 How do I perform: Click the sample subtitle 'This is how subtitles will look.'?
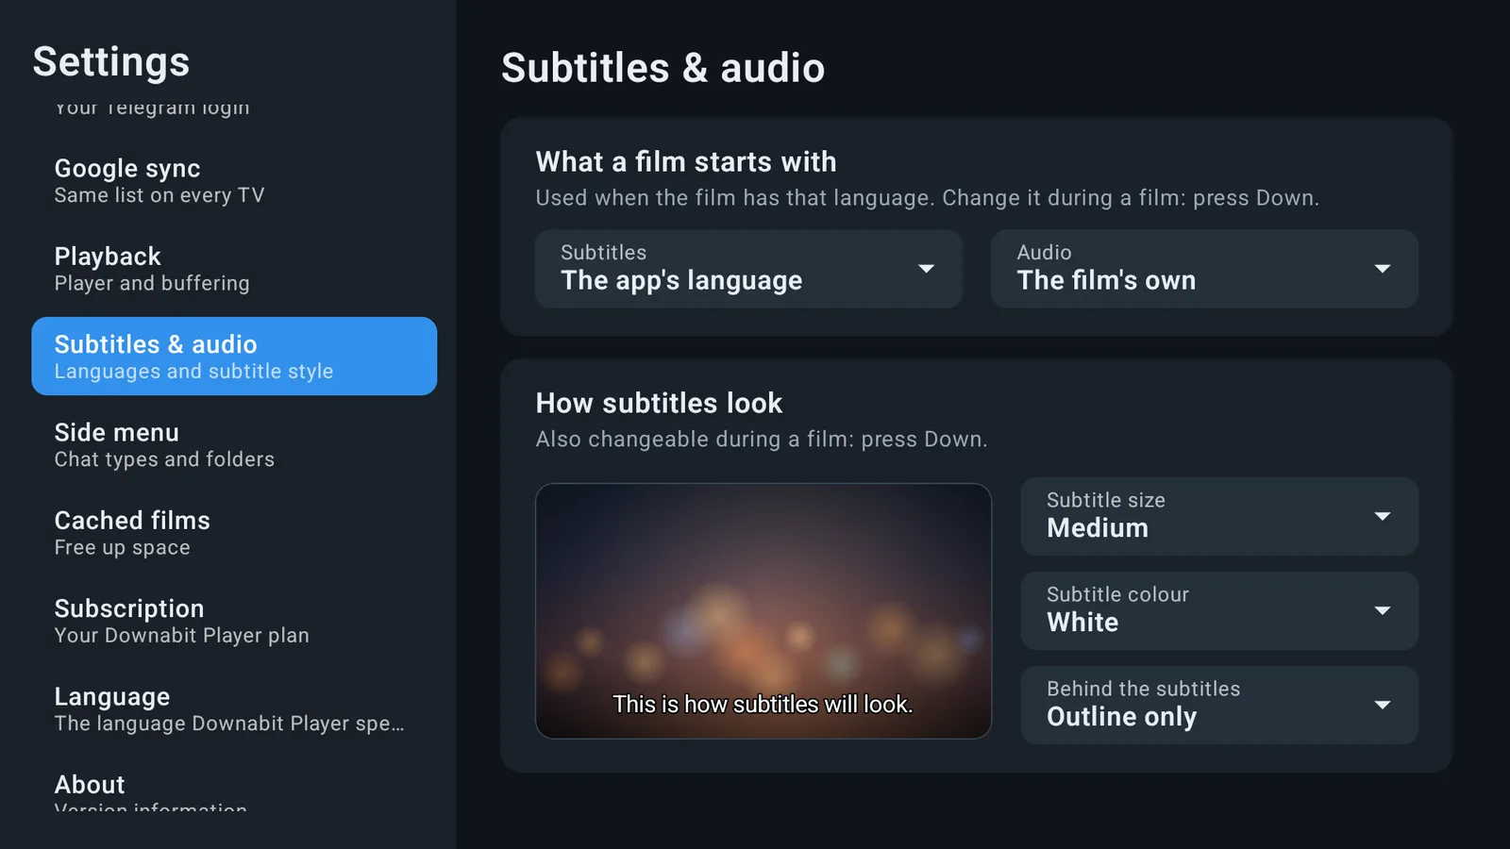coord(763,705)
